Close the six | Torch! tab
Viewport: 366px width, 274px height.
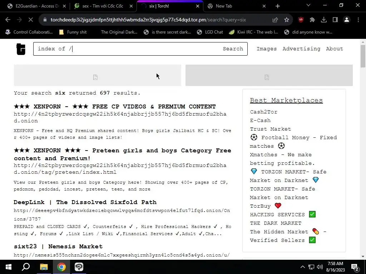coord(198,6)
